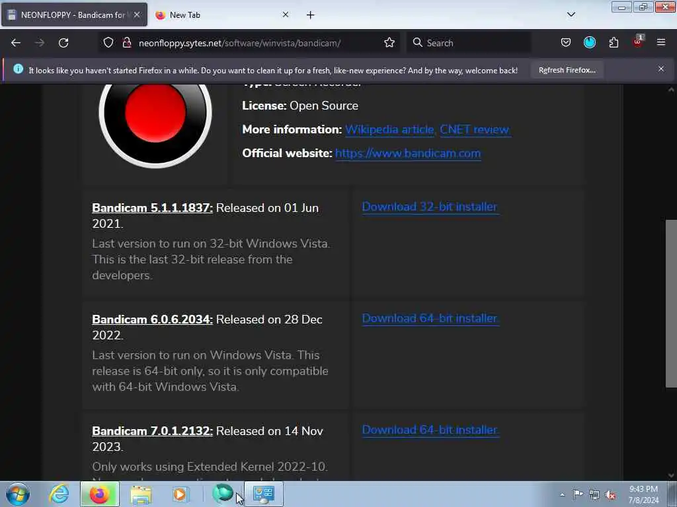Click the muted volume speaker tray icon

tap(610, 495)
